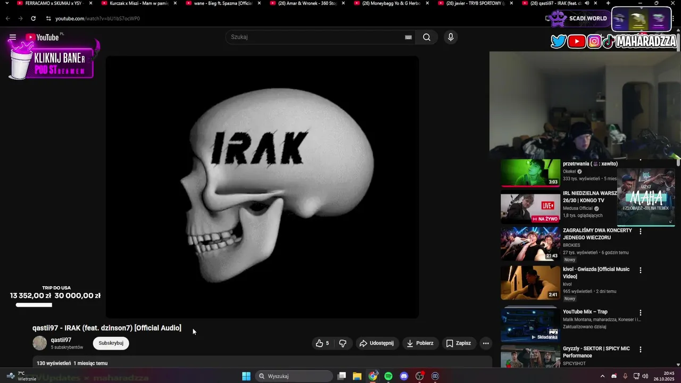Open kivol - Gwiazda video title
This screenshot has width=681, height=383.
[x=596, y=273]
